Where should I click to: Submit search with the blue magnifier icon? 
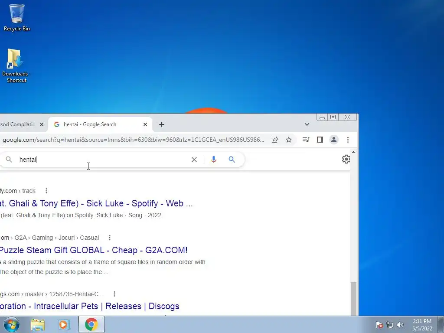(x=232, y=160)
